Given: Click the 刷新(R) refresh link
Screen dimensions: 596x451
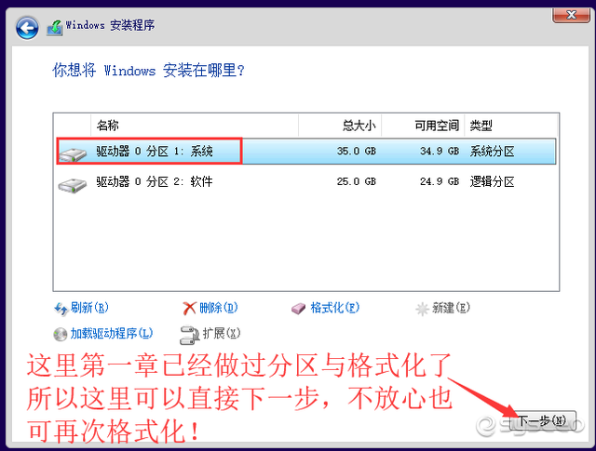Looking at the screenshot, I should pos(89,308).
